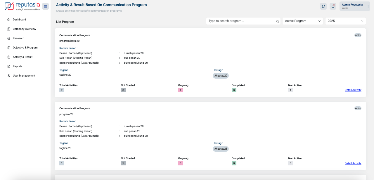
Task: Click the search magnifier icon
Action: [x=278, y=21]
